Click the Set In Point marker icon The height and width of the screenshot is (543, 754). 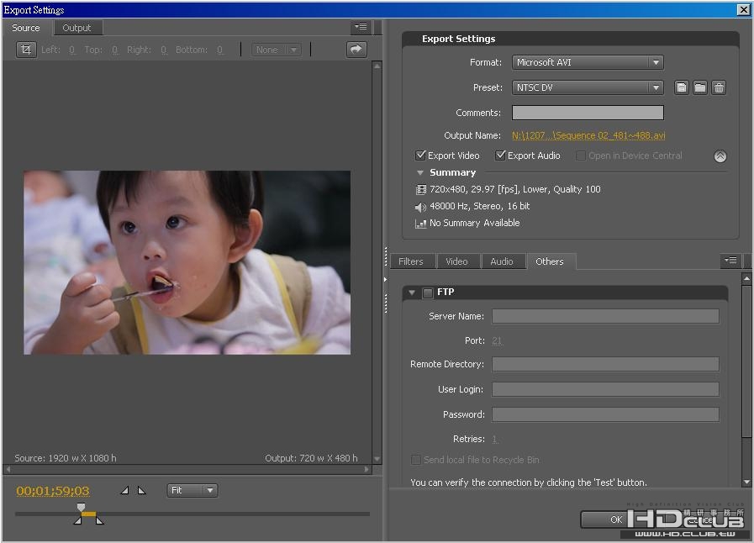124,490
